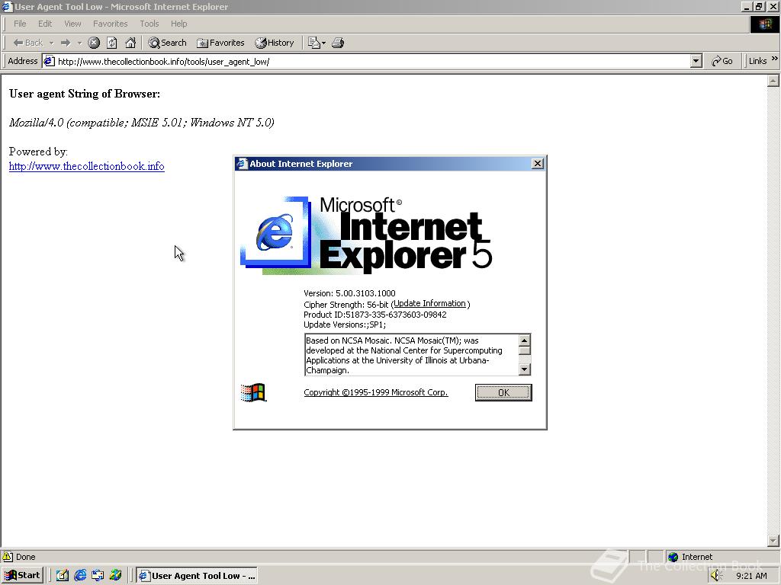Click the address bar URL field
The image size is (781, 585).
[x=368, y=62]
